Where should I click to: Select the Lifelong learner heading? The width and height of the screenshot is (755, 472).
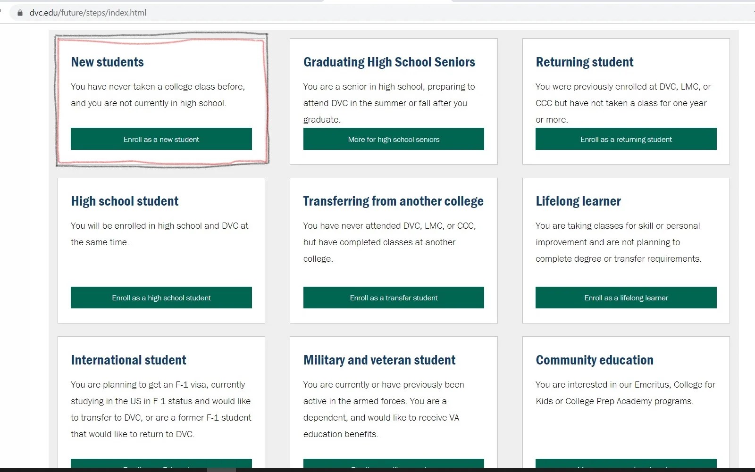(578, 201)
